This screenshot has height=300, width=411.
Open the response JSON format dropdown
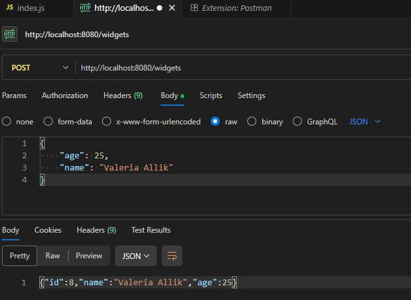click(136, 256)
